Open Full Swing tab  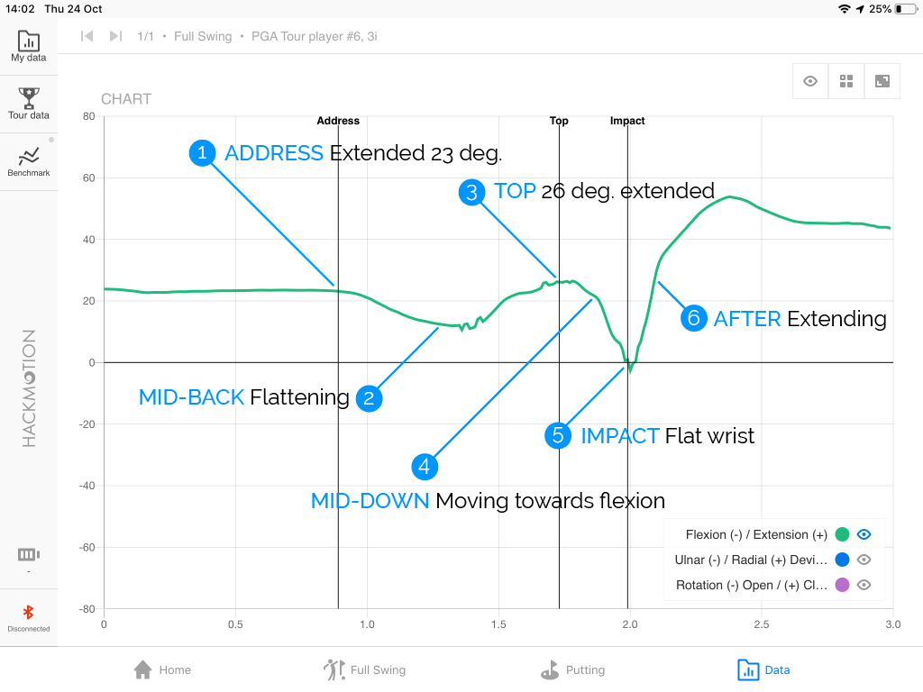364,669
